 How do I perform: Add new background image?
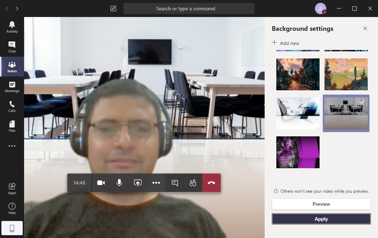coord(286,43)
